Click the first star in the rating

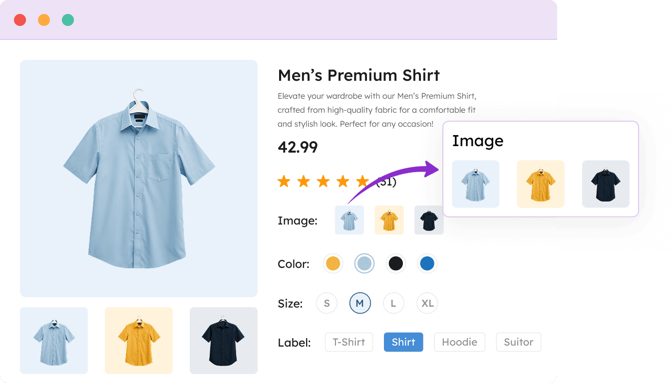284,182
